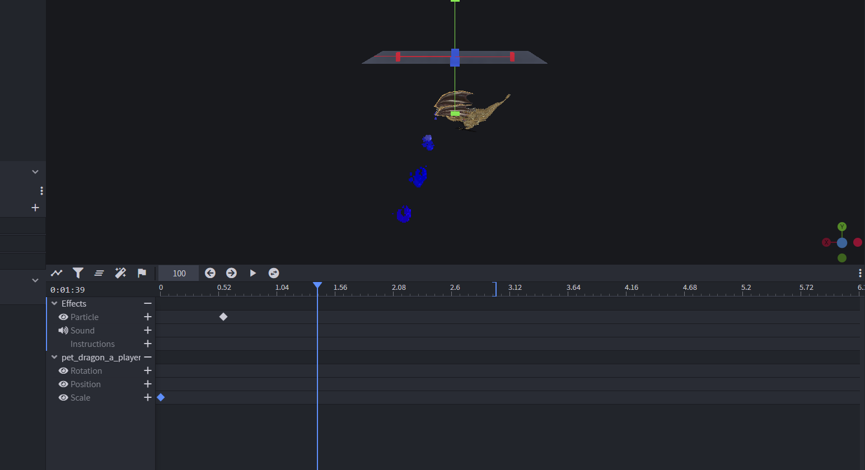The width and height of the screenshot is (865, 470).
Task: Toggle visibility of Position channel
Action: click(63, 384)
